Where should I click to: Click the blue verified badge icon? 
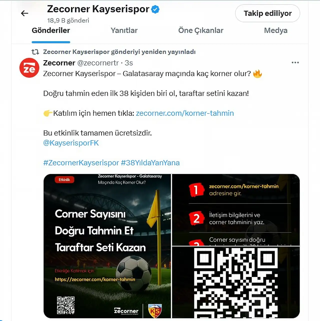(155, 9)
